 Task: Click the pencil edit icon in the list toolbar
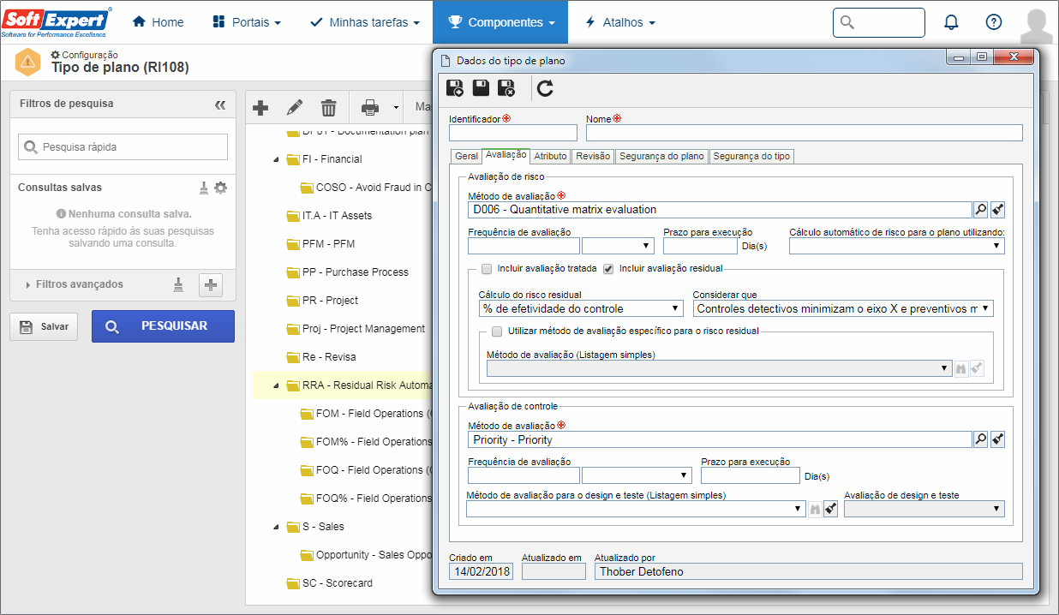tap(295, 107)
